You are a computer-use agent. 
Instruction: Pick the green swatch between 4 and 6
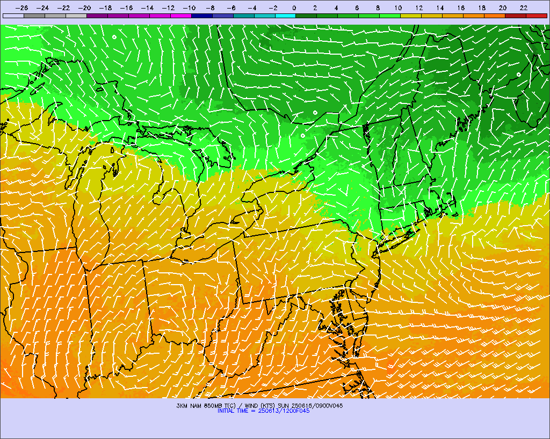click(348, 16)
